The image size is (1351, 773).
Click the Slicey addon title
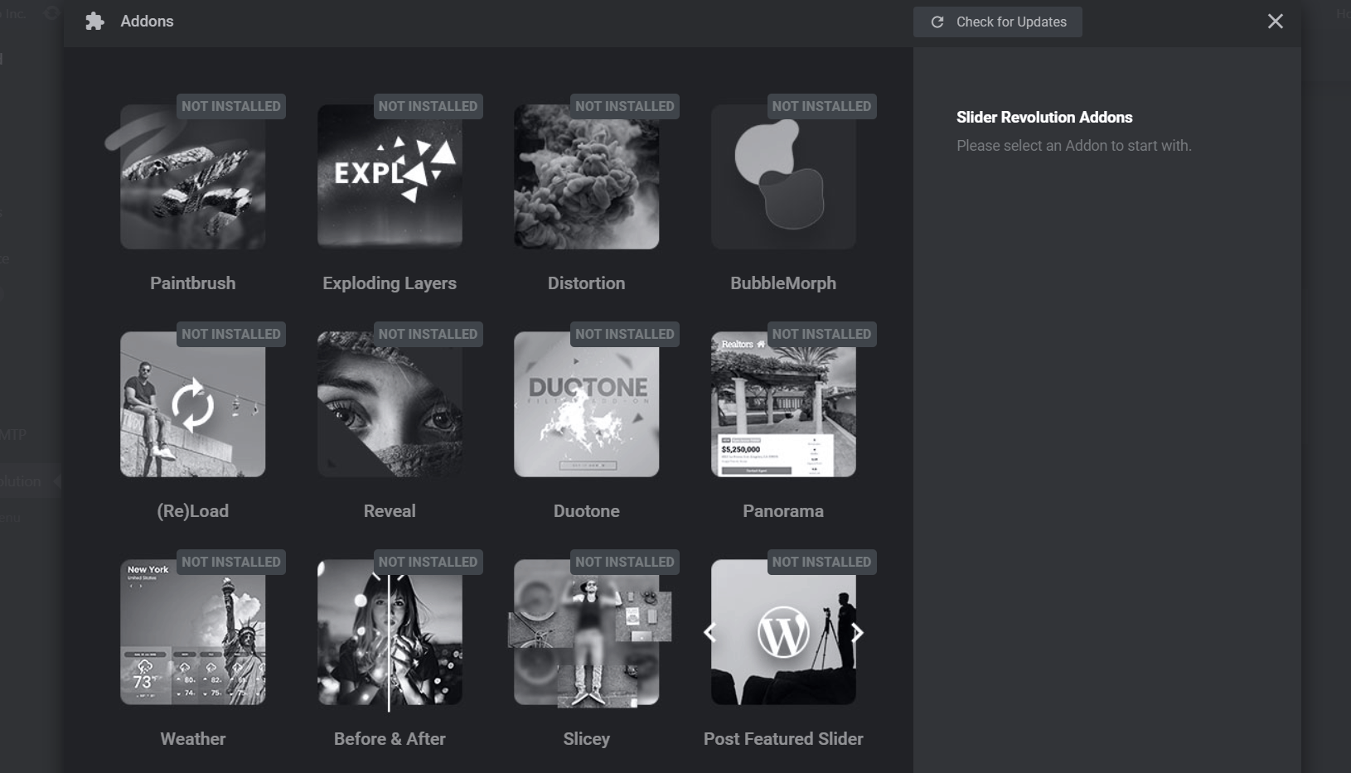[x=587, y=739]
